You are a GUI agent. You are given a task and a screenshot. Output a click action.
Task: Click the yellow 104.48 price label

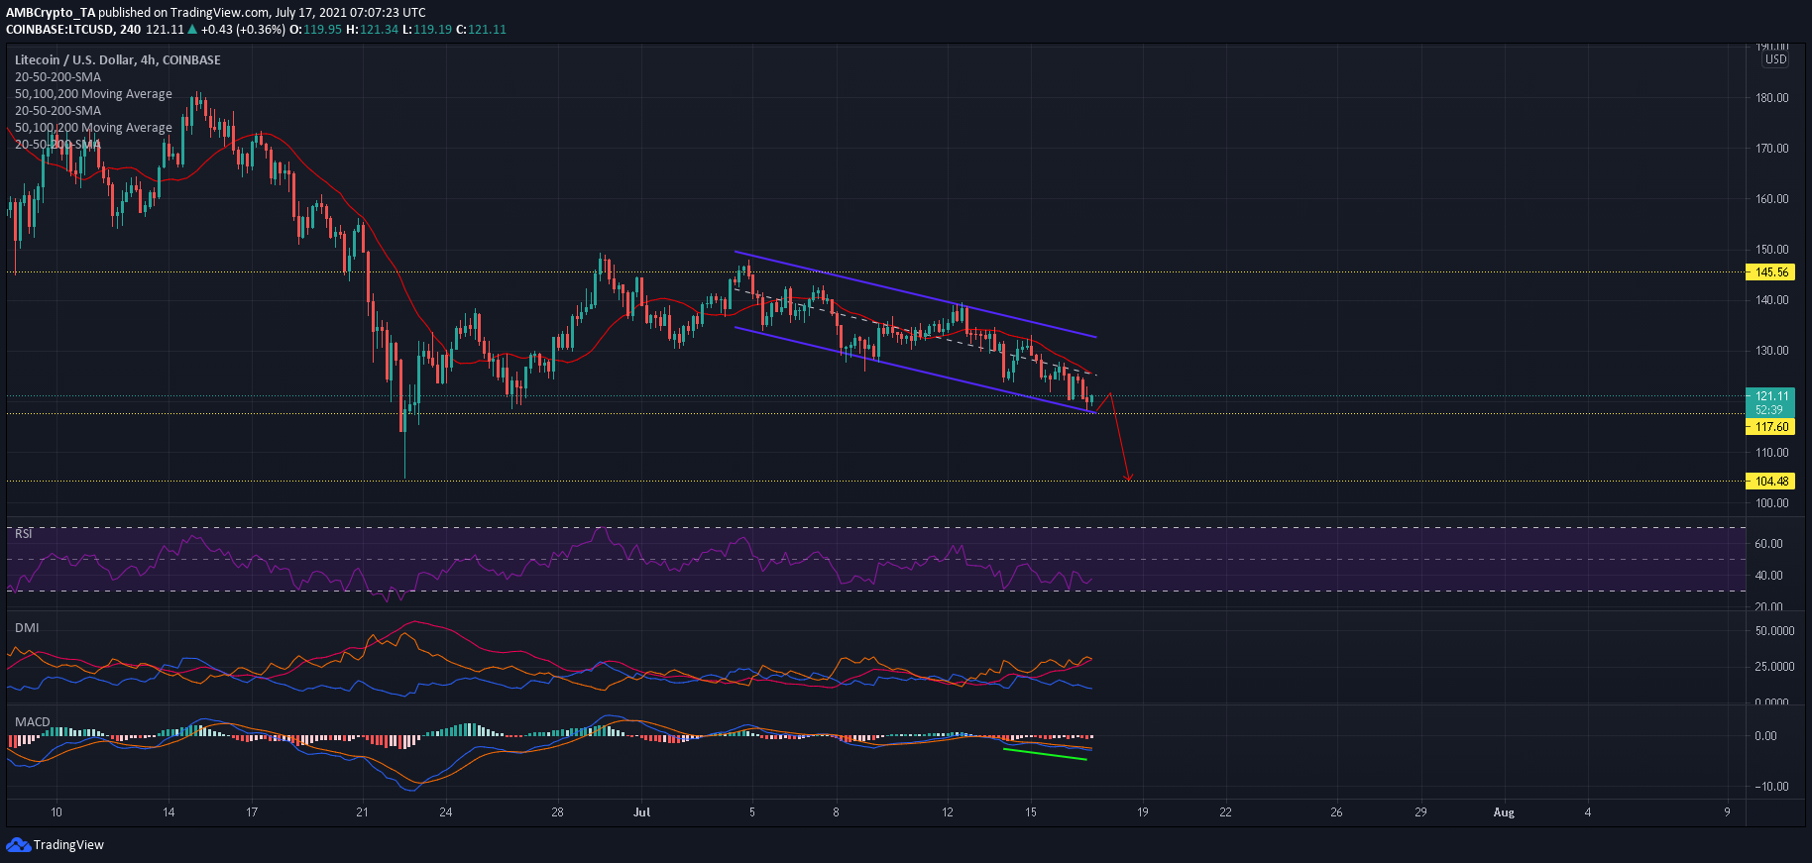pos(1770,481)
